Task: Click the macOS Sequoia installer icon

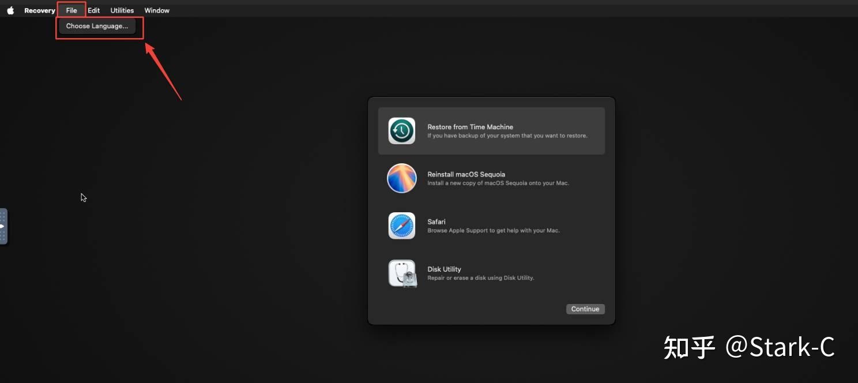Action: tap(402, 178)
